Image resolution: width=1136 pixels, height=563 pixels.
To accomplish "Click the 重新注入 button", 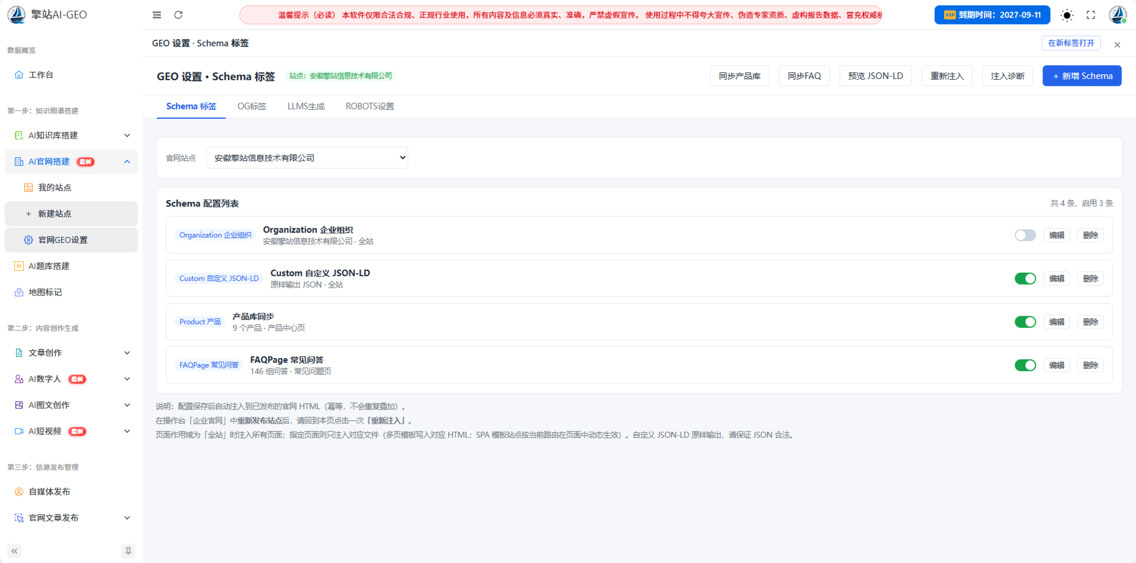I will pyautogui.click(x=947, y=76).
